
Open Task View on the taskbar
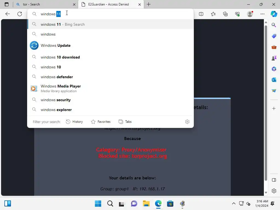(122, 203)
